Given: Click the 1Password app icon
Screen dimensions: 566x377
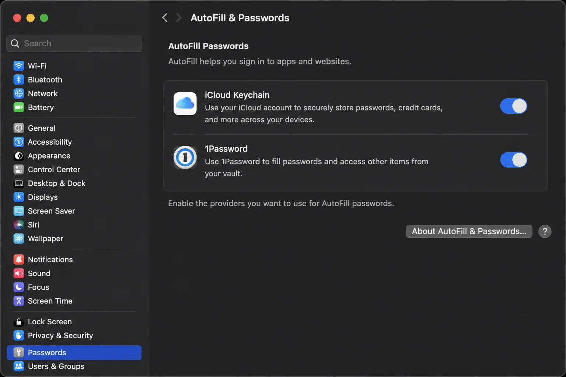Looking at the screenshot, I should coord(185,157).
